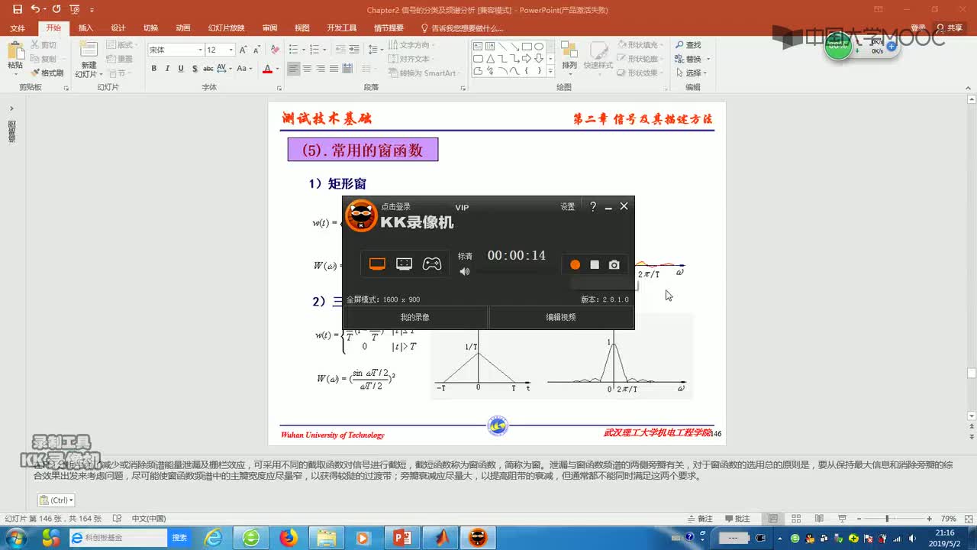Select the Format Painter (格式刷)
The width and height of the screenshot is (977, 550).
47,73
